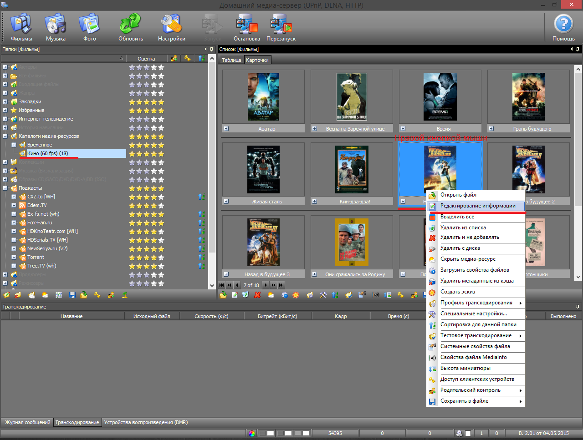Image resolution: width=583 pixels, height=440 pixels.
Task: Click the color wheel icon in status bar
Action: pyautogui.click(x=252, y=433)
